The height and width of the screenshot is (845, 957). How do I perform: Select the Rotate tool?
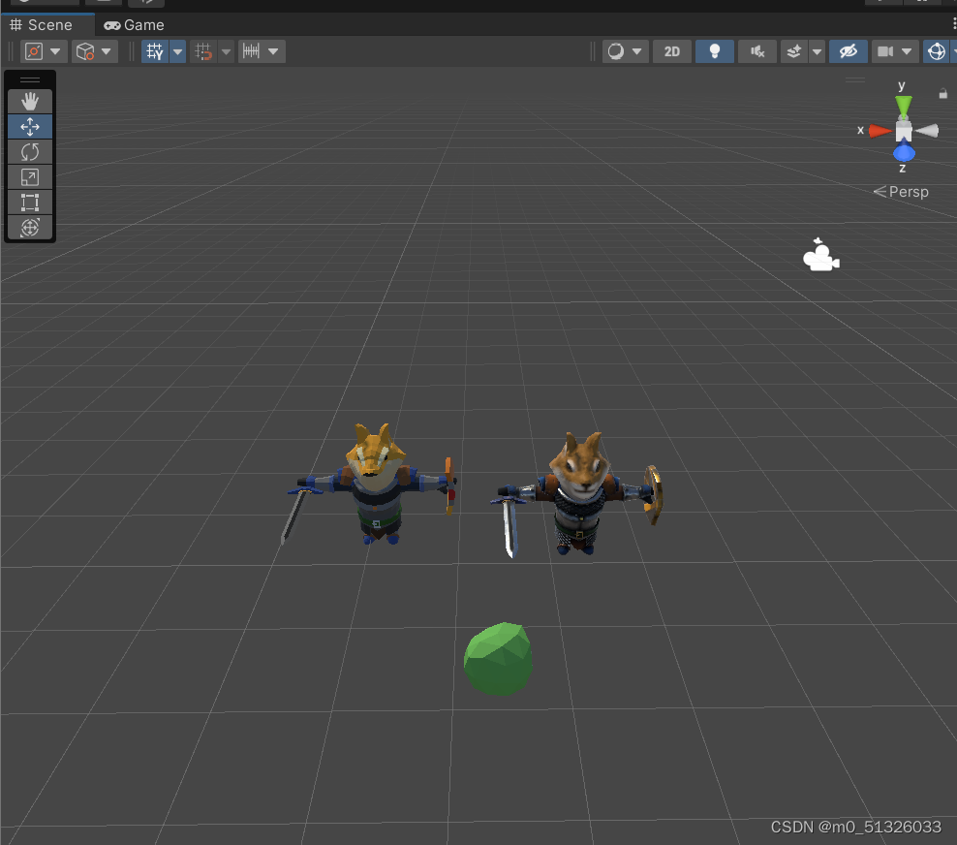(x=30, y=151)
